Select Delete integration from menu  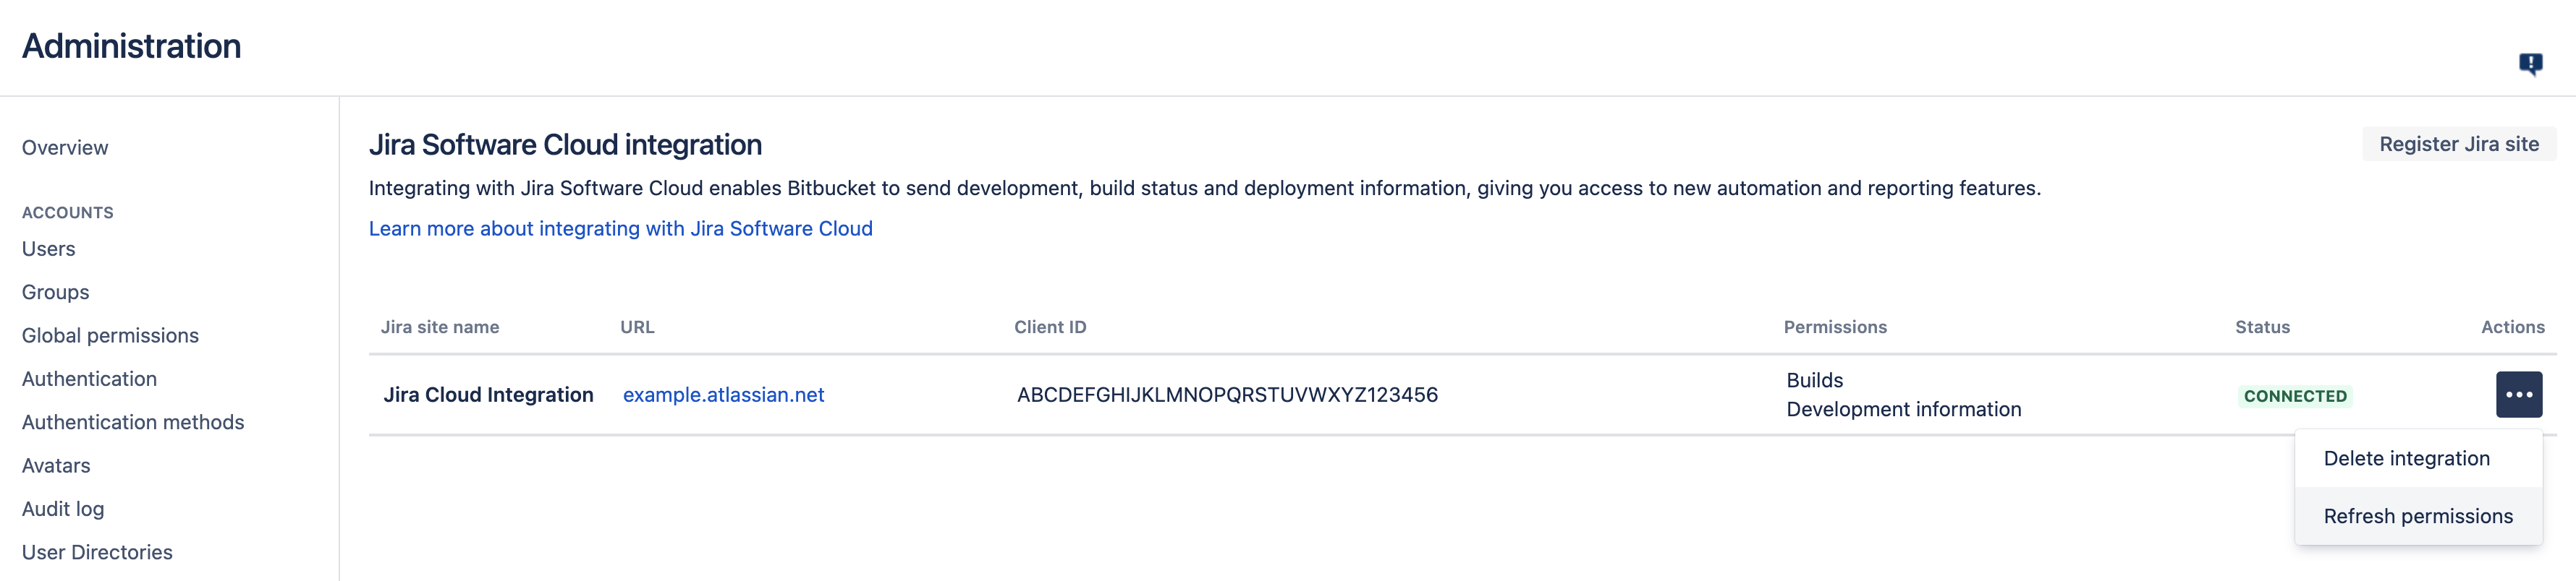pyautogui.click(x=2406, y=458)
